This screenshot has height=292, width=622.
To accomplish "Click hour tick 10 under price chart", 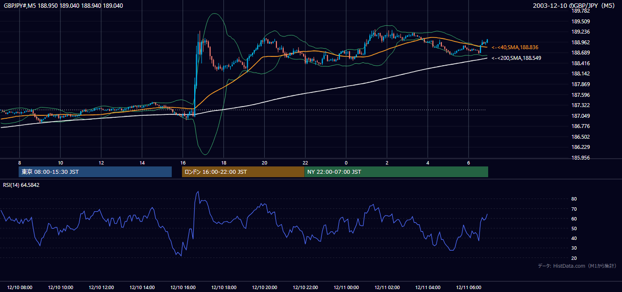I will click(x=60, y=163).
